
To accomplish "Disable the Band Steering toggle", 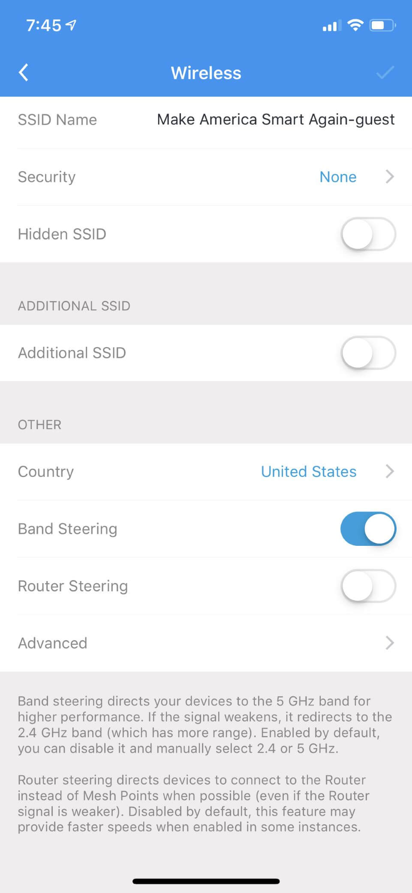I will pos(368,529).
